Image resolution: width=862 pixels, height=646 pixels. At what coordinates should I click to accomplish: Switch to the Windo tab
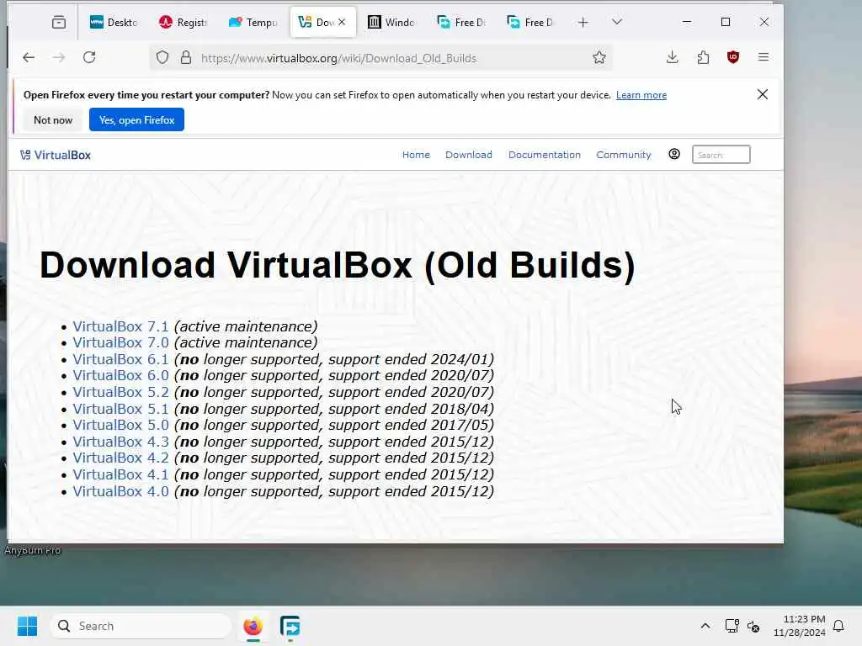pyautogui.click(x=391, y=22)
